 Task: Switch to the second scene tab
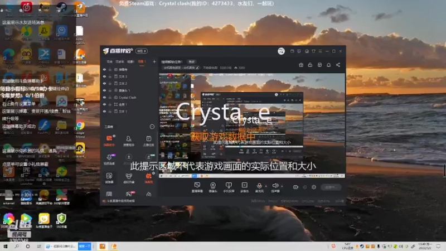pos(120,62)
